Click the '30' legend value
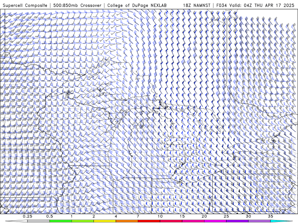This screenshot has height=223, width=298. (x=248, y=216)
